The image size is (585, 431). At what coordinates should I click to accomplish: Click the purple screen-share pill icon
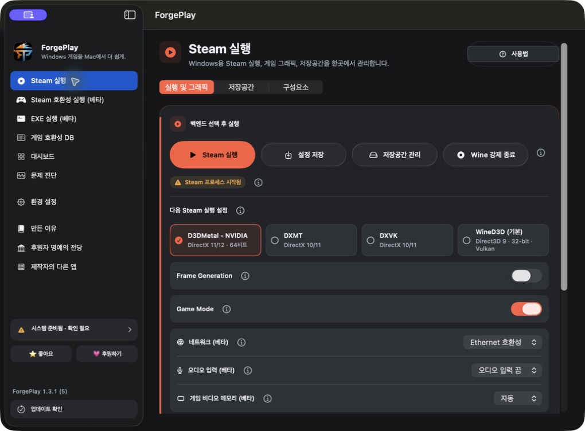click(28, 15)
